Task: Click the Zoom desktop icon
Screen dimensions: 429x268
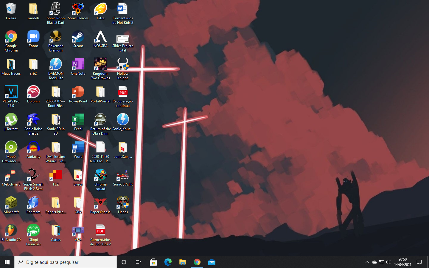Action: (33, 39)
